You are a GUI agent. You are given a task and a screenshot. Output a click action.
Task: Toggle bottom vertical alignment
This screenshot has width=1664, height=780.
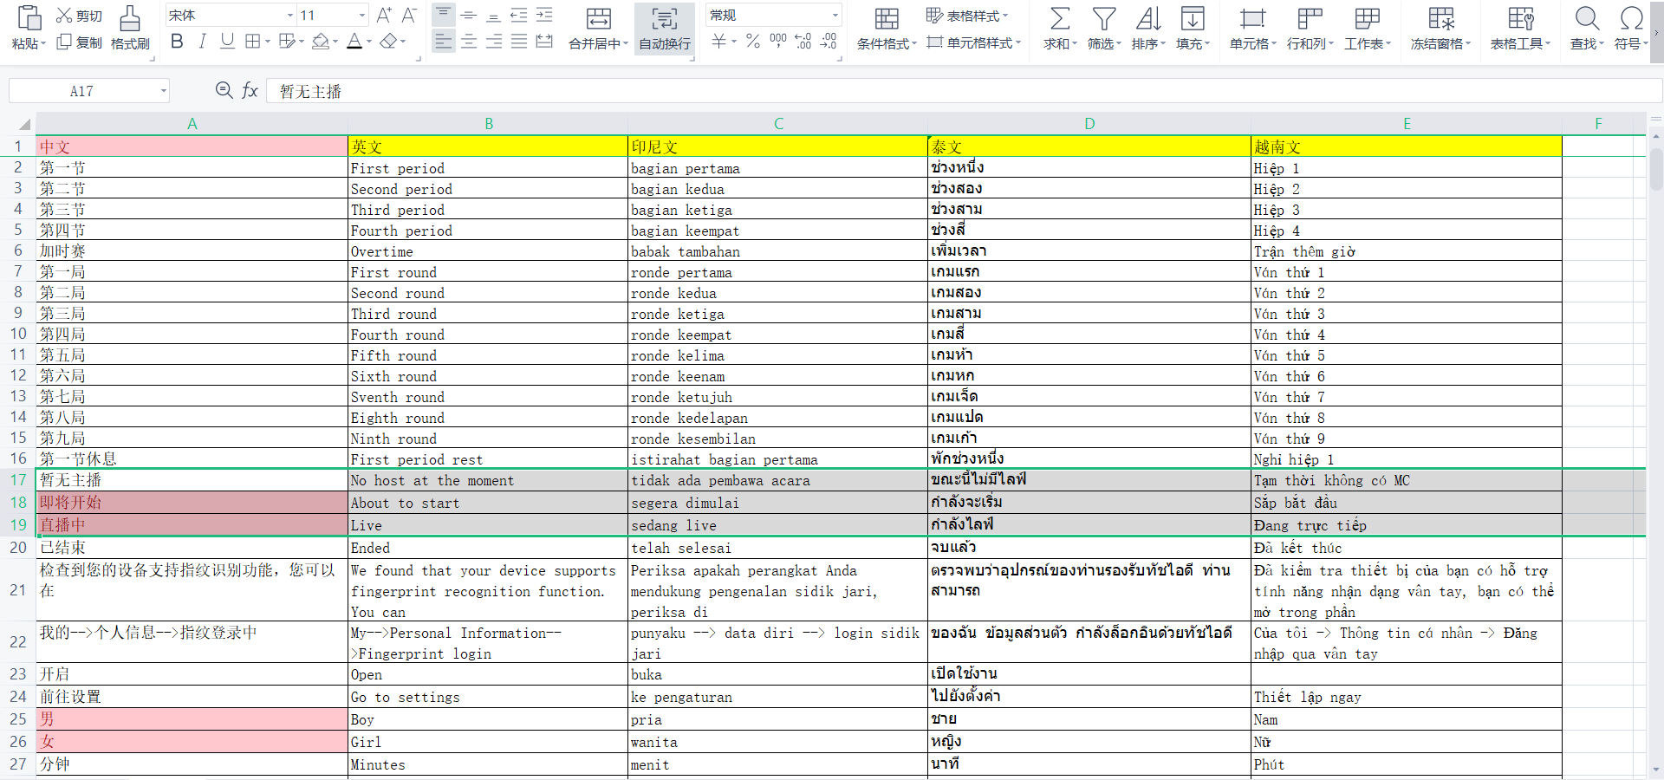[x=494, y=15]
